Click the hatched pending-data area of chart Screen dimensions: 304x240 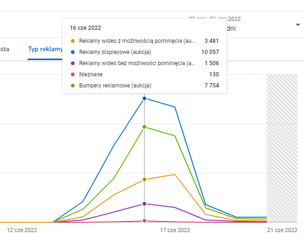point(282,148)
